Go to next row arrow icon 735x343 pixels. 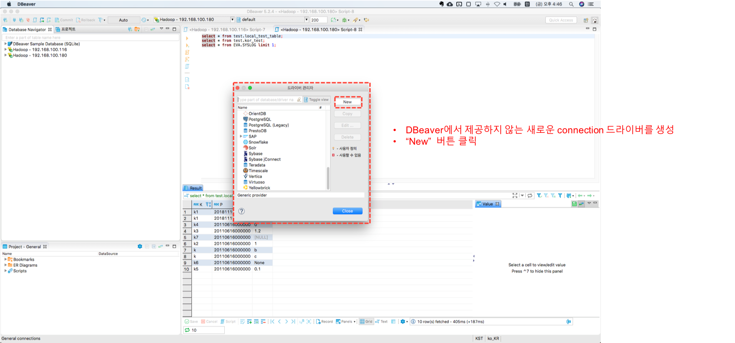click(287, 322)
